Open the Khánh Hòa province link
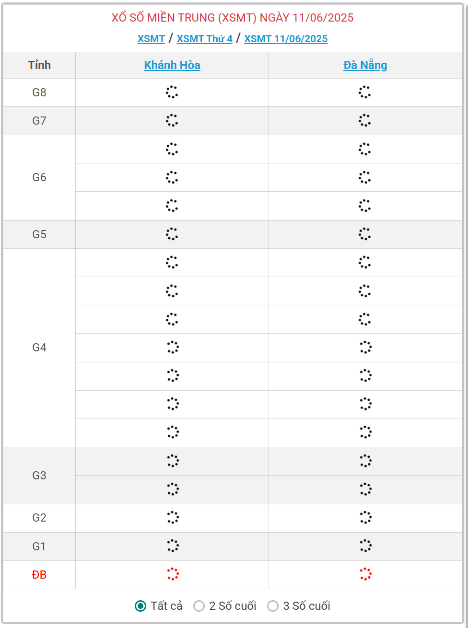 [172, 65]
